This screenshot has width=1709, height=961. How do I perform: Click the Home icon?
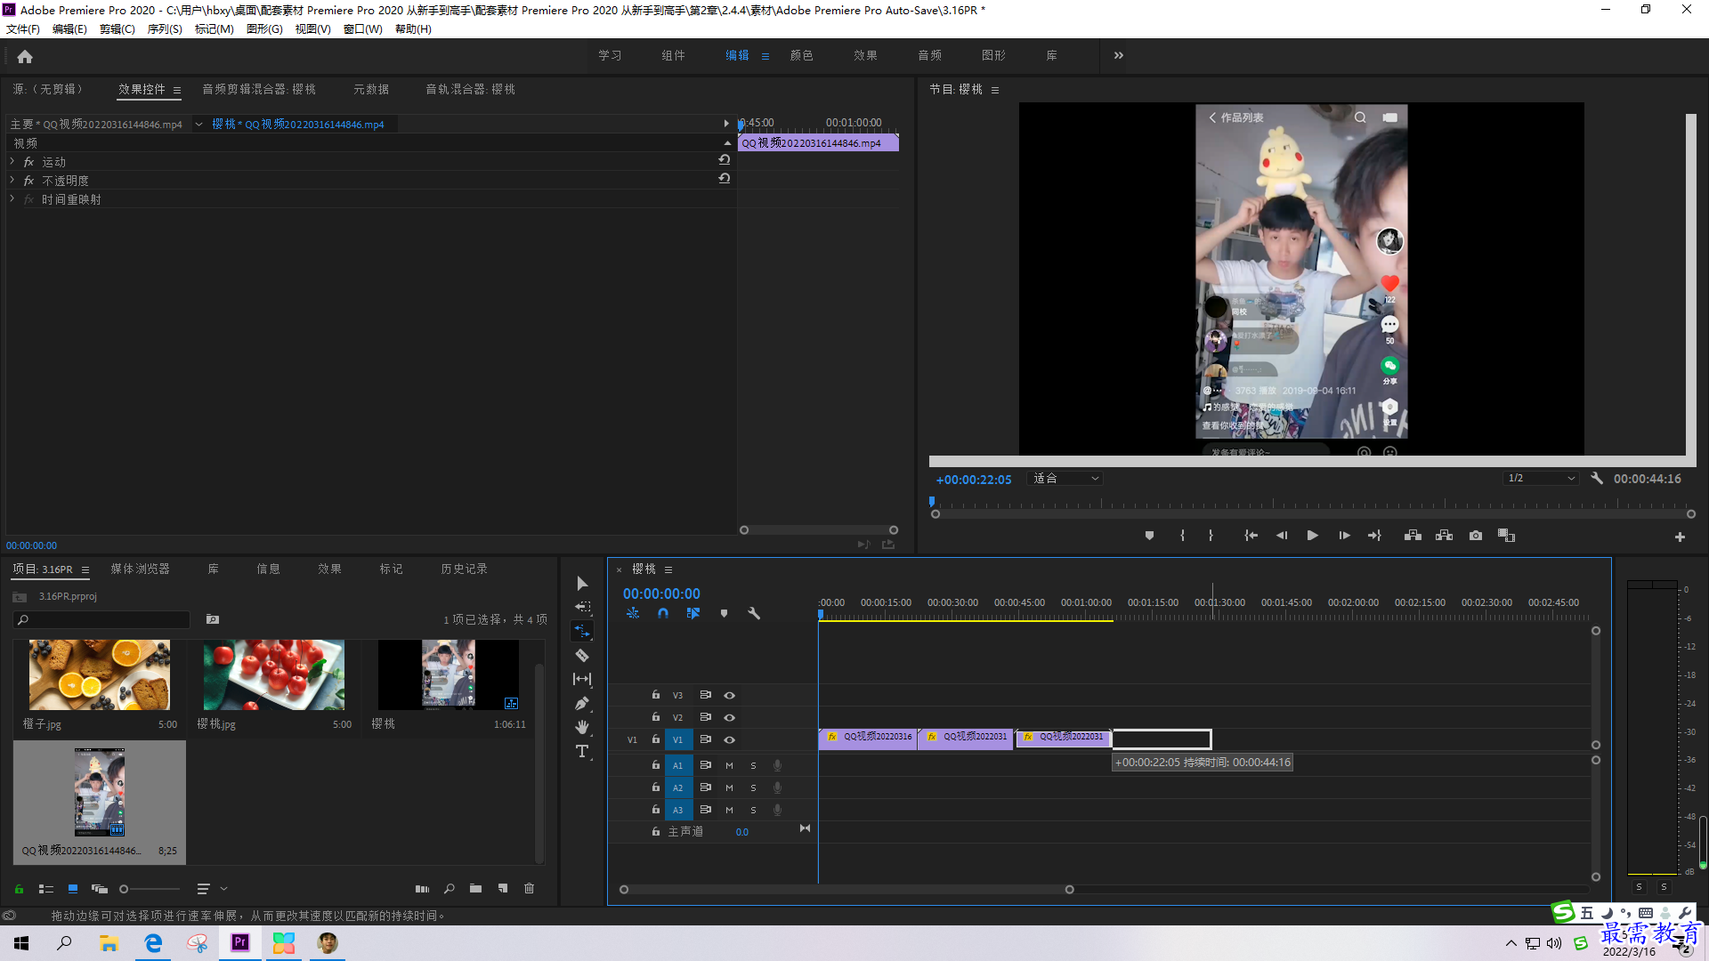(x=25, y=56)
